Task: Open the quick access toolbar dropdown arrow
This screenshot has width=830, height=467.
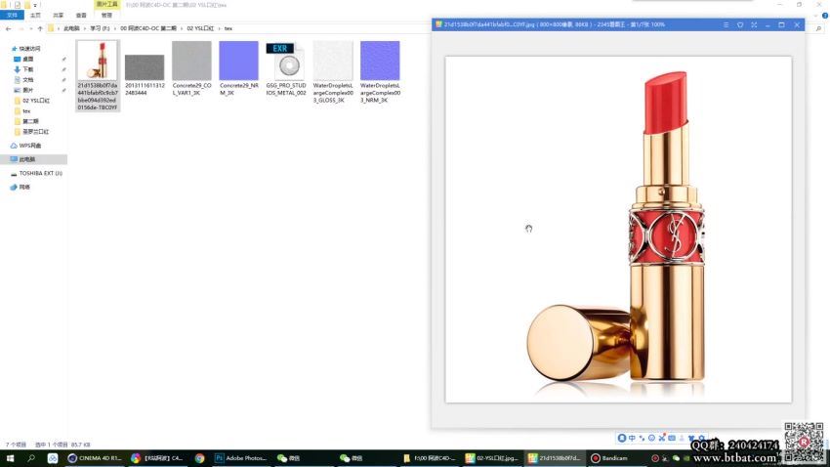Action: (35, 5)
